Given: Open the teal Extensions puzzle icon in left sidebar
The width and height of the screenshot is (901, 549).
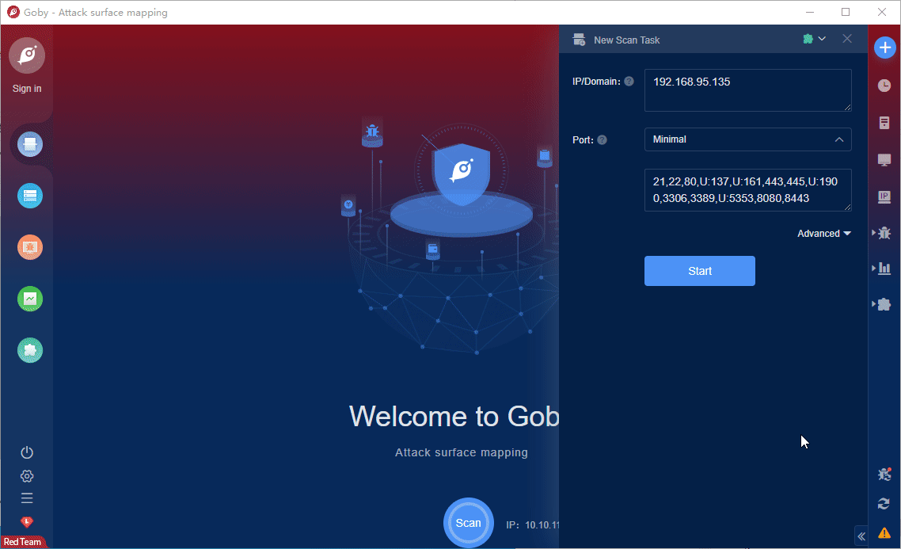Looking at the screenshot, I should (x=30, y=350).
